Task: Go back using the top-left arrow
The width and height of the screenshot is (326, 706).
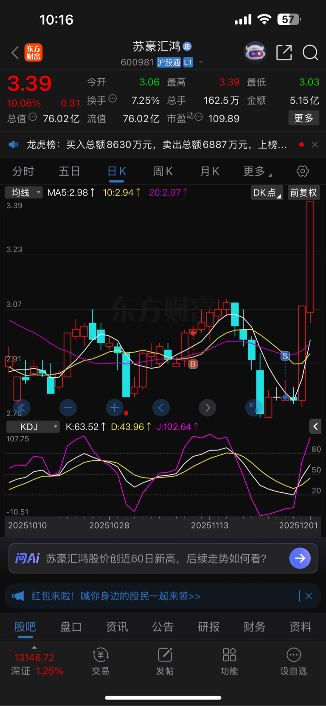Action: coord(15,53)
